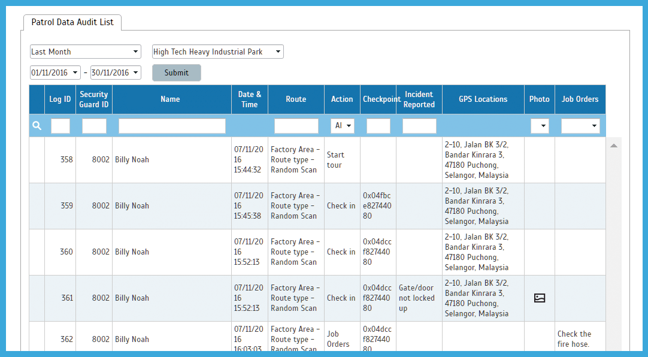Open the Action filter dropdown

point(342,126)
